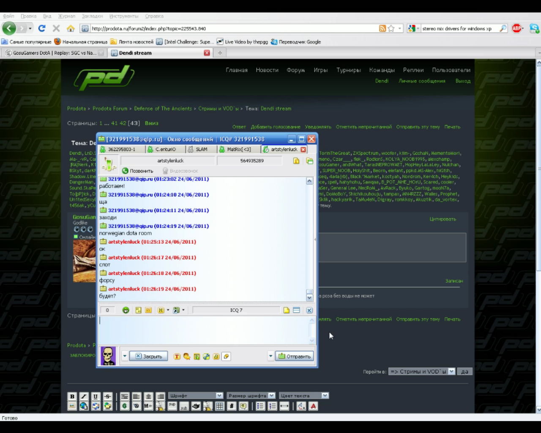Open a new browser tab with plus
Viewport: 541px width, 433px height.
point(220,53)
